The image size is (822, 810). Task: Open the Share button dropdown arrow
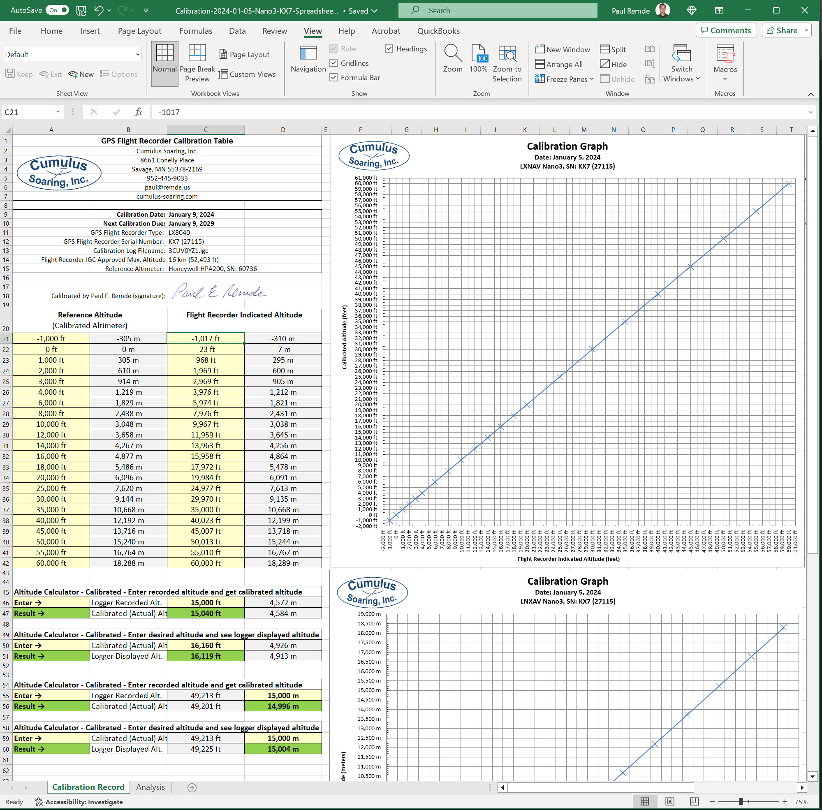pyautogui.click(x=806, y=30)
